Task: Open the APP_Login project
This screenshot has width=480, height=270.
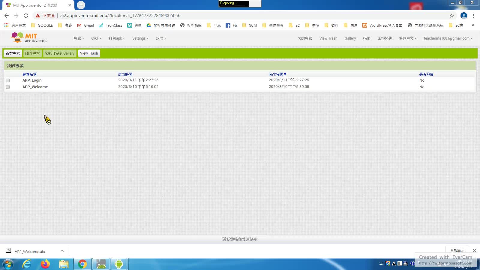Action: pyautogui.click(x=32, y=80)
